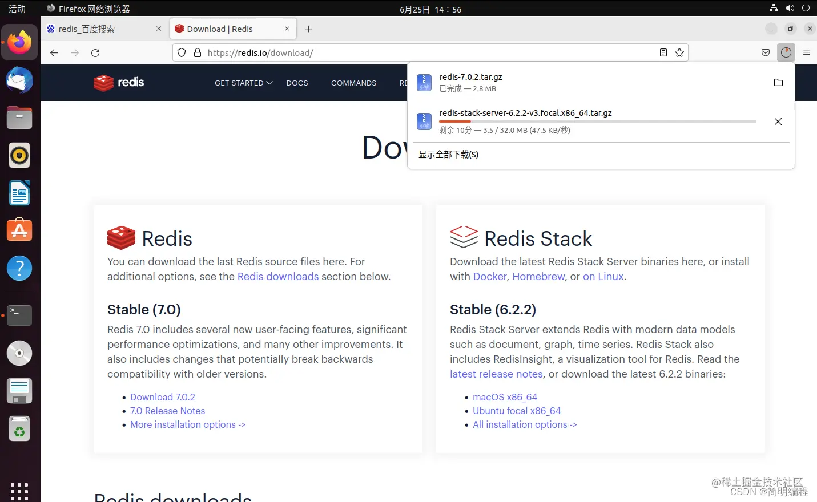This screenshot has width=817, height=502.
Task: Click the Firefox 网络浏览器 app menu
Action: click(88, 9)
